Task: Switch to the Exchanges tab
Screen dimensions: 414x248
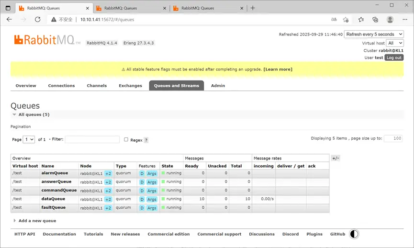Action: pos(130,86)
